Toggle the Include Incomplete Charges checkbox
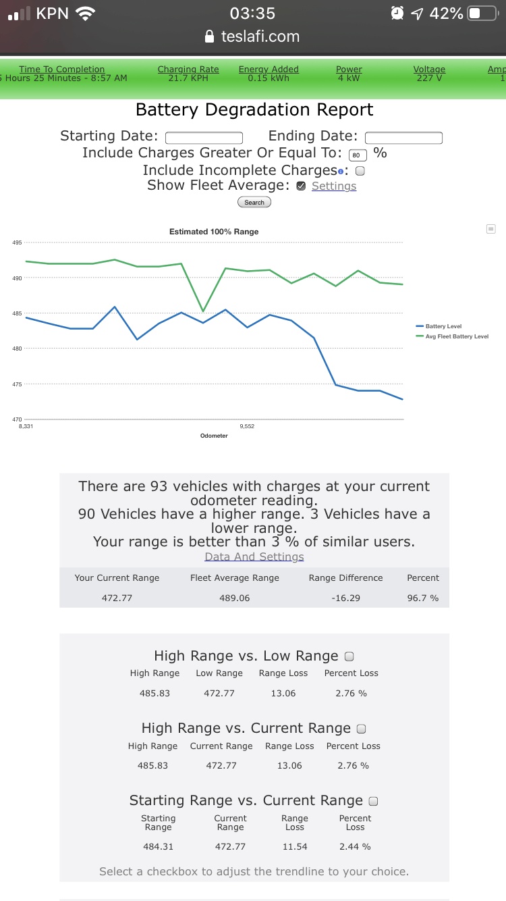Image resolution: width=506 pixels, height=901 pixels. (x=360, y=171)
